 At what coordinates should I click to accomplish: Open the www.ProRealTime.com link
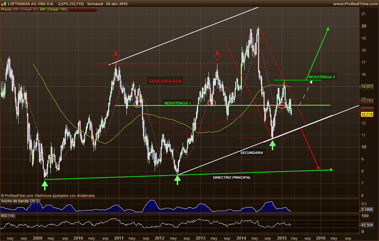pos(355,4)
